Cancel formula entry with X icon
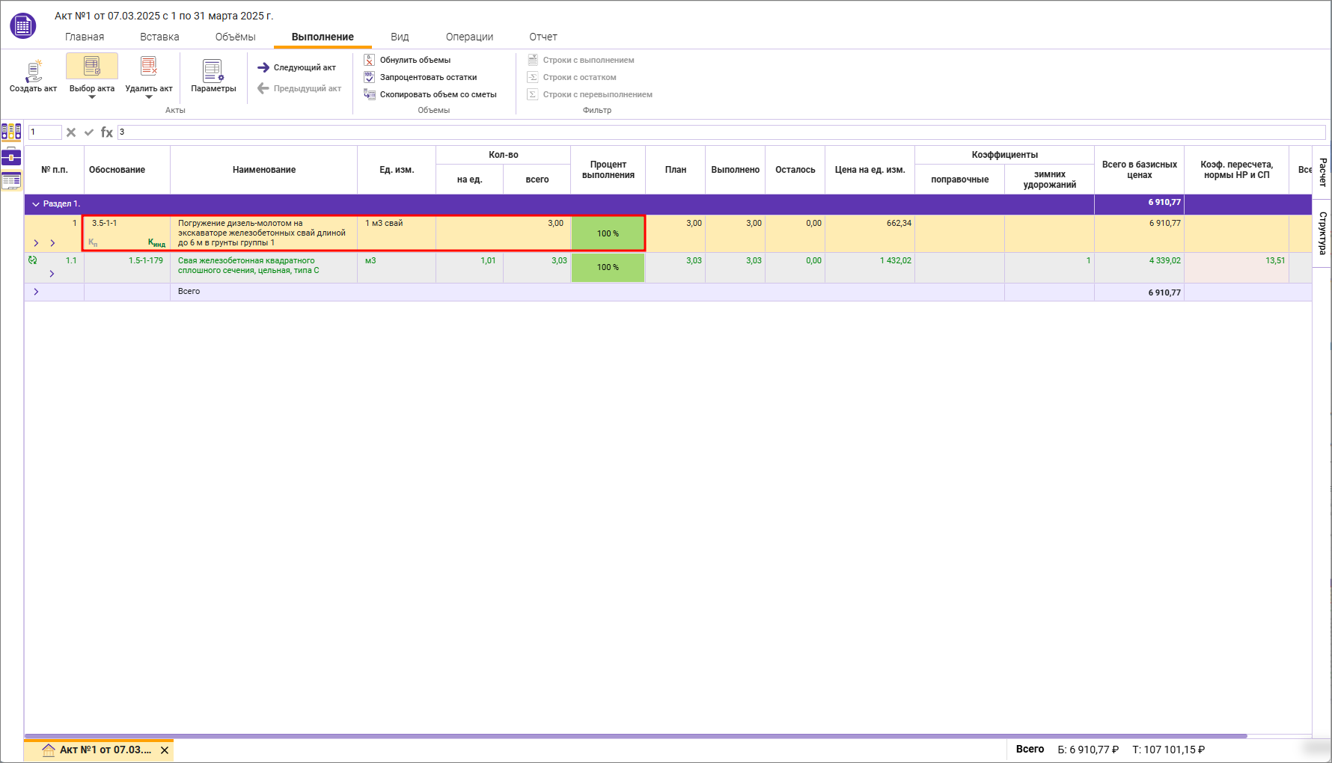The height and width of the screenshot is (763, 1332). coord(71,132)
